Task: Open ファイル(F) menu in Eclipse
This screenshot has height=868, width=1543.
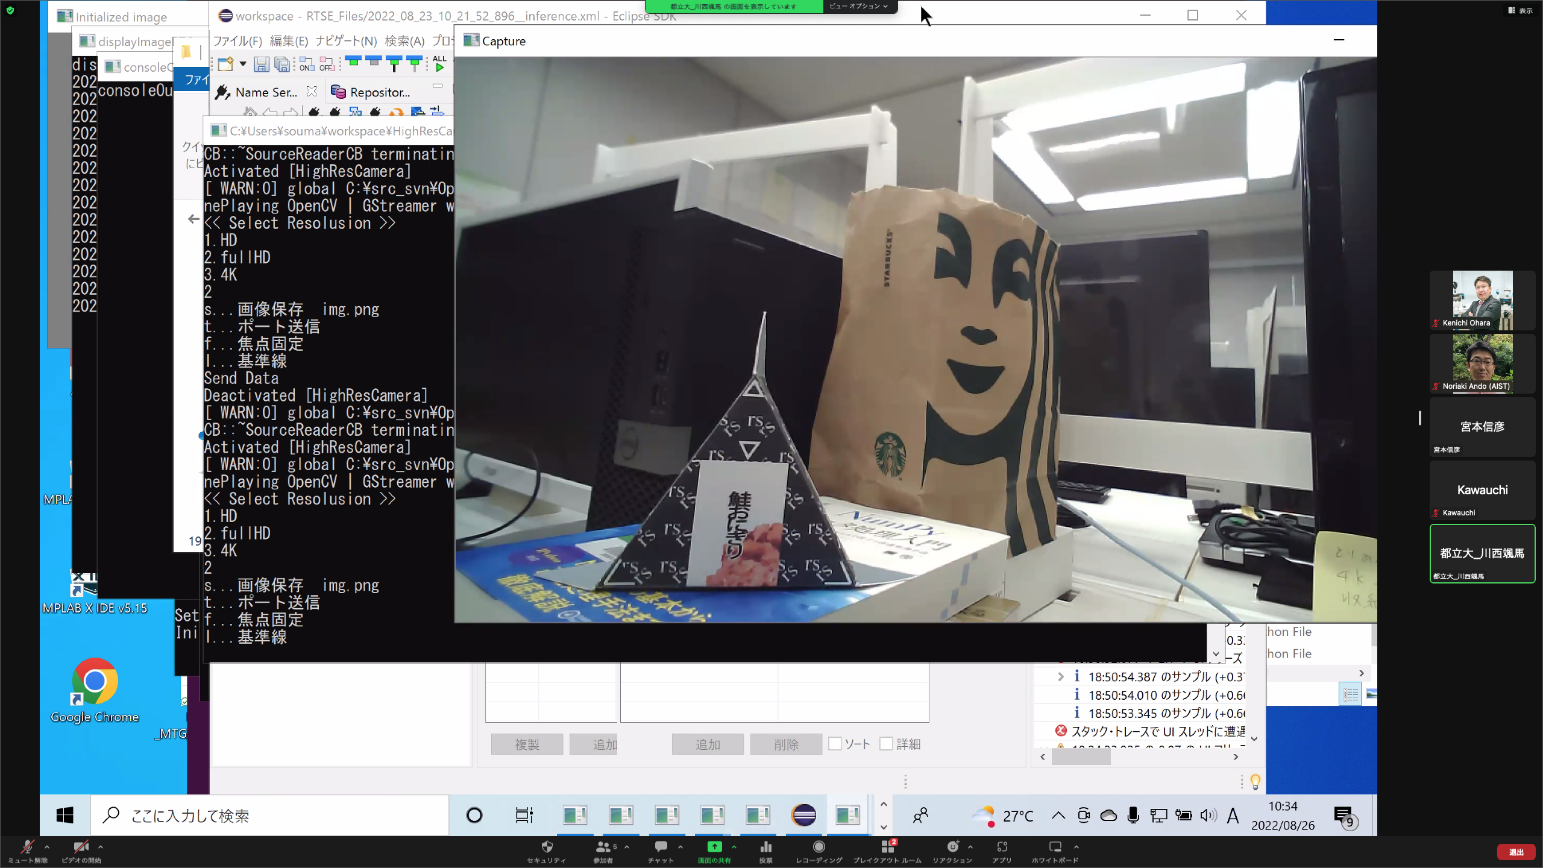Action: [237, 41]
